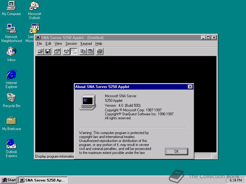
Task: Click SNA Server applet title bar icon
Action: pyautogui.click(x=38, y=37)
